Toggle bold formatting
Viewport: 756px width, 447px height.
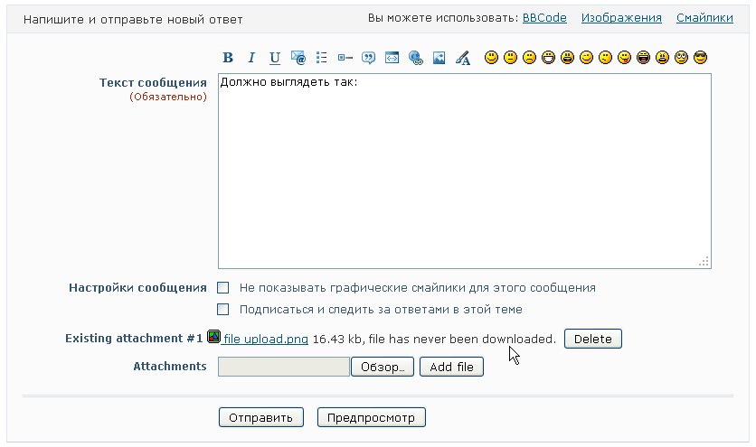[228, 58]
